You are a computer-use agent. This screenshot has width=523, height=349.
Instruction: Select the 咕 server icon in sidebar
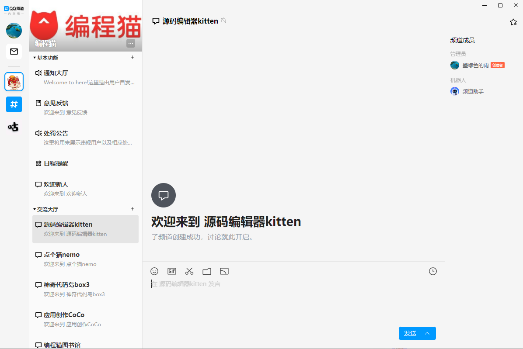tap(14, 127)
